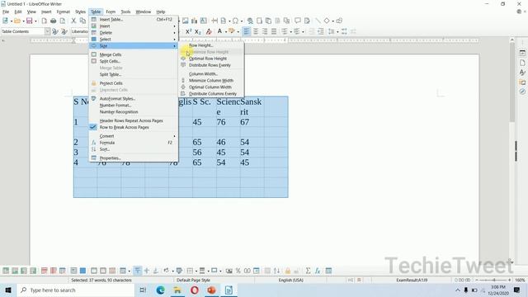Click the Print icon in the toolbar

53,21
